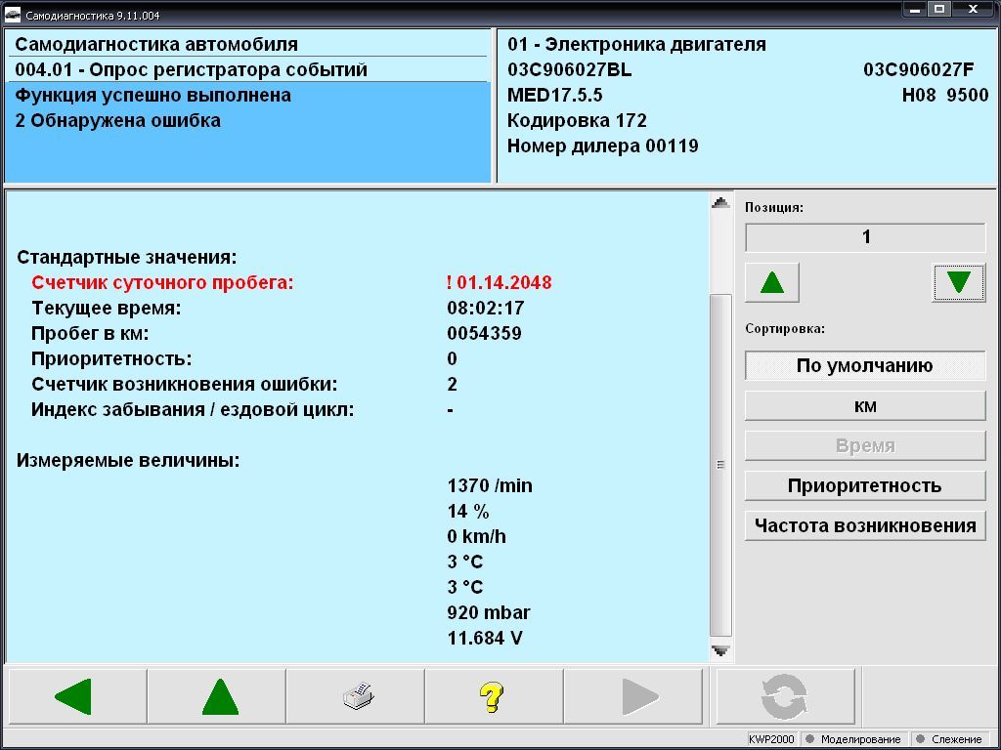
Task: Click the grey refresh arrows button
Action: [x=786, y=696]
